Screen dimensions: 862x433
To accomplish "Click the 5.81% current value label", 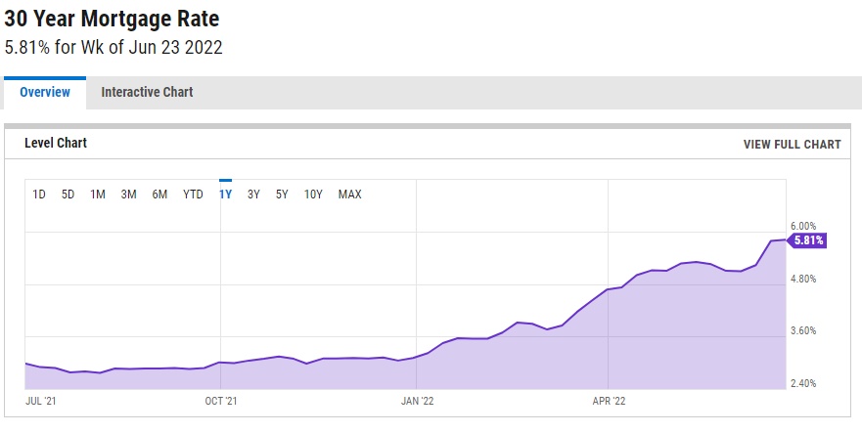I will (x=808, y=240).
